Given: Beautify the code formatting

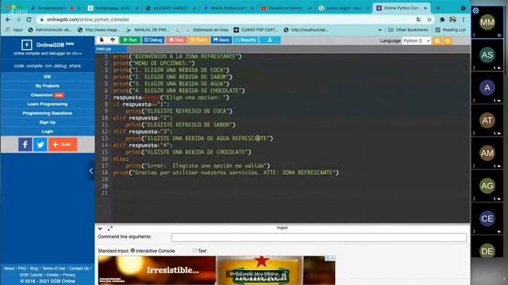Looking at the screenshot, I should [246, 40].
